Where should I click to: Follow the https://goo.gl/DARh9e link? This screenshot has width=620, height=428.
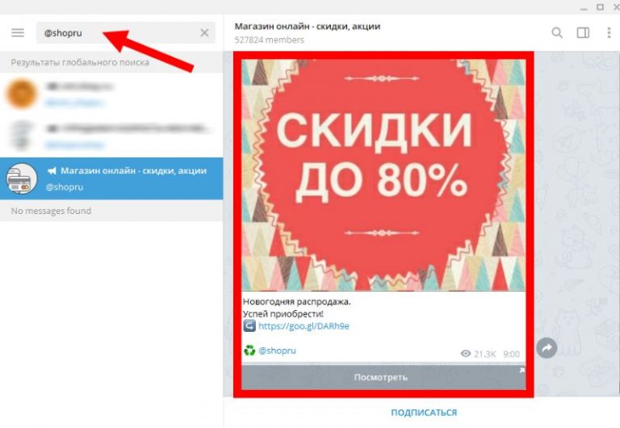[x=304, y=326]
